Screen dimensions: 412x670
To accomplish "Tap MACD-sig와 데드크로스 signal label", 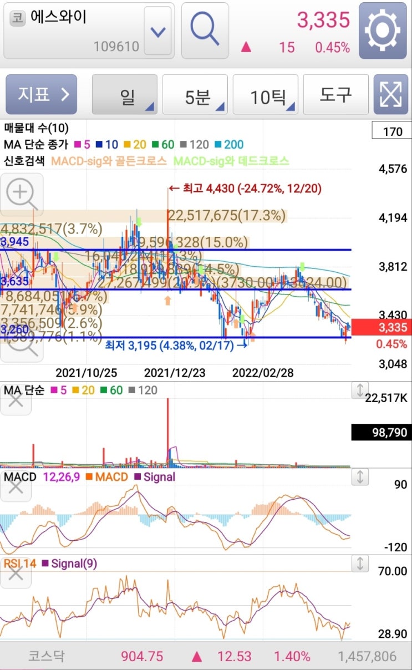I will pos(231,161).
